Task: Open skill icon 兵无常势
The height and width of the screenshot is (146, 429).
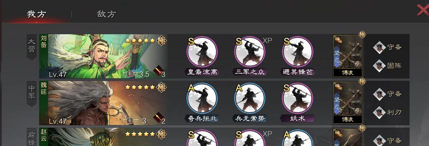Action: tap(250, 98)
